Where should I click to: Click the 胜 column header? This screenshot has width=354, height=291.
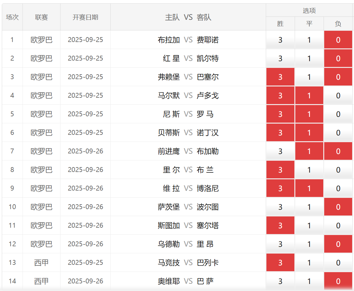pos(280,24)
